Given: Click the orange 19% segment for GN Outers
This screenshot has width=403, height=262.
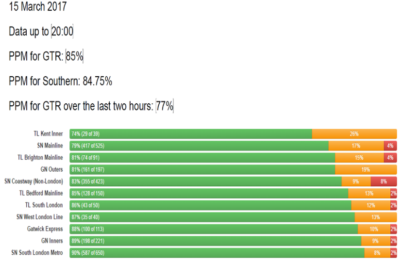Looking at the screenshot, I should click(366, 169).
